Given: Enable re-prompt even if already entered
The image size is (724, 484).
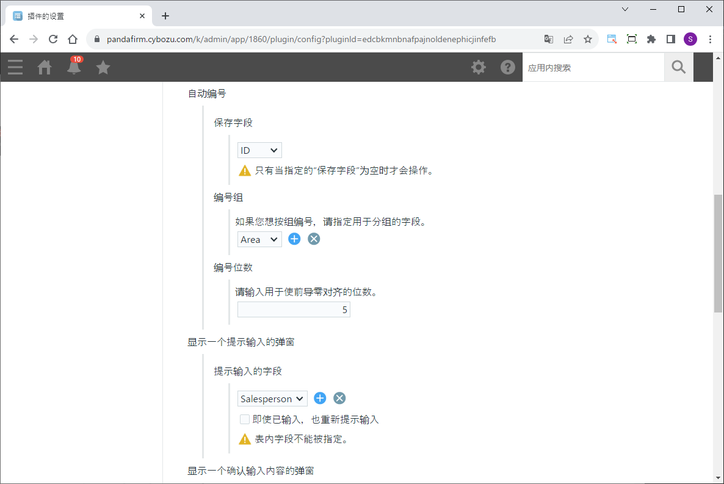Looking at the screenshot, I should [245, 419].
